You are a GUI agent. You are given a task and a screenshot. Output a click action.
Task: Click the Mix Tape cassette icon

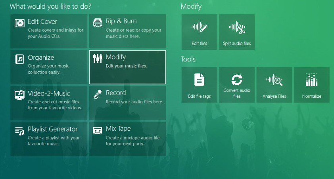pos(98,130)
